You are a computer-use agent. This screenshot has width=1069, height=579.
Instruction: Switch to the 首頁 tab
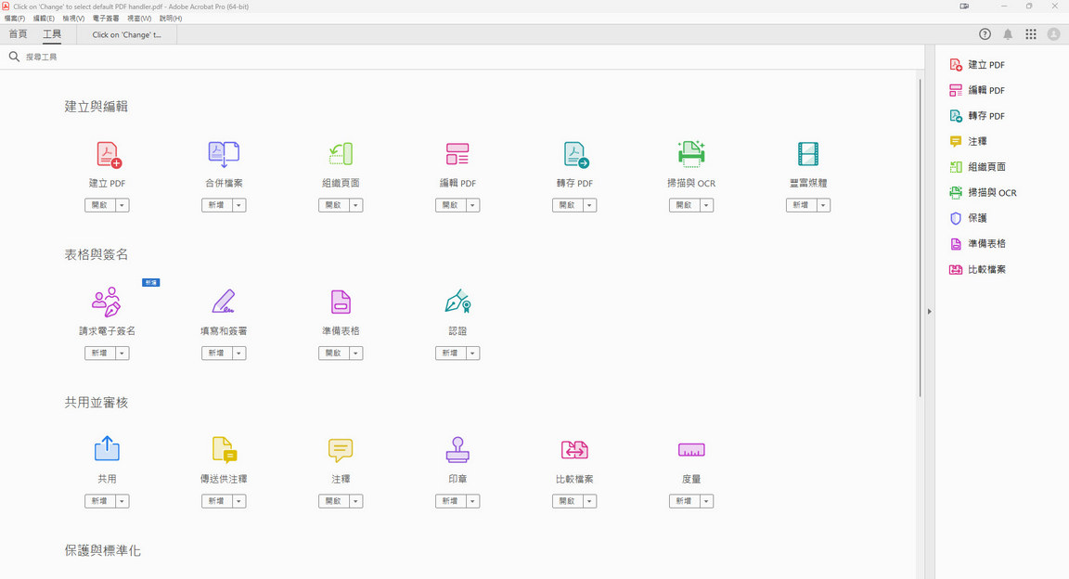tap(18, 33)
